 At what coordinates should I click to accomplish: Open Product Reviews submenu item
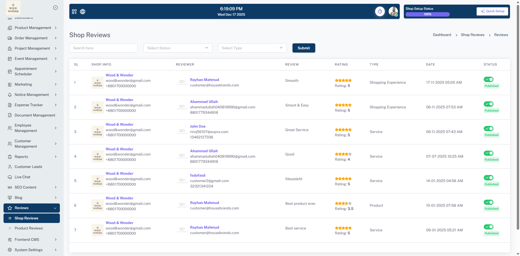click(x=29, y=228)
